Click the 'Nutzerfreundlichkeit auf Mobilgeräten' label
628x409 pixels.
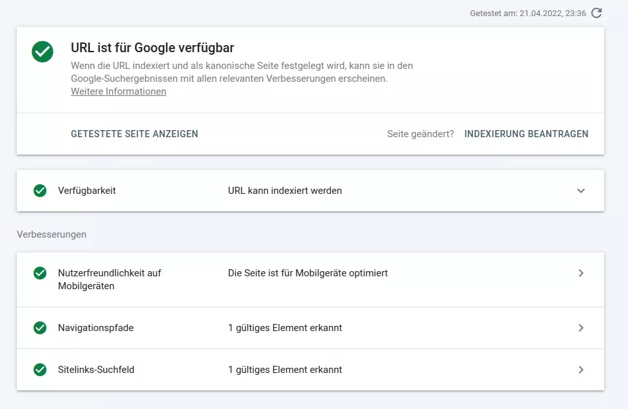pos(109,280)
